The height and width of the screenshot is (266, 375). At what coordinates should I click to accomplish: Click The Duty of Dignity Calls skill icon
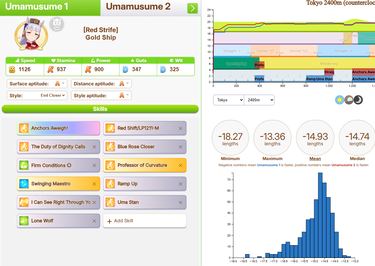pos(23,147)
